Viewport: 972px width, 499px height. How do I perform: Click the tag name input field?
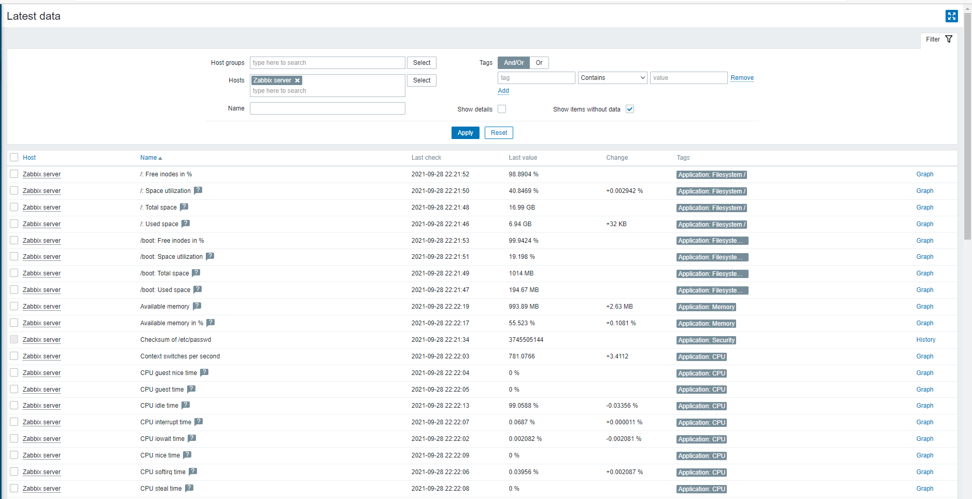537,78
